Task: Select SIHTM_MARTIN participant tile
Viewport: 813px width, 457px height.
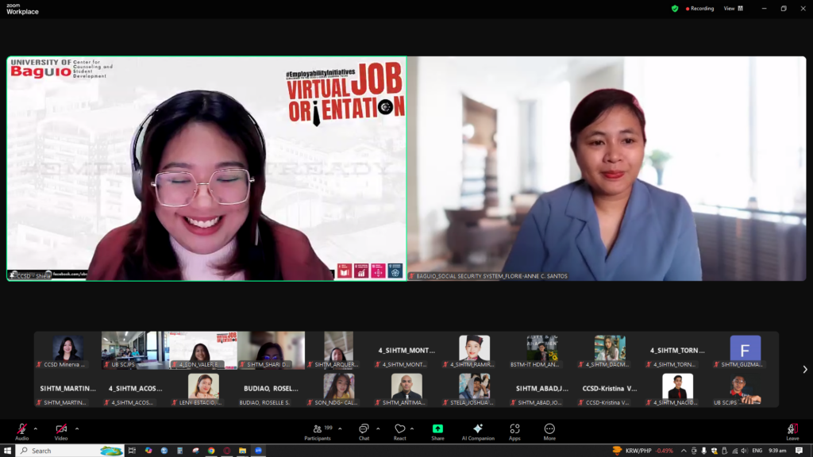Action: pyautogui.click(x=67, y=389)
